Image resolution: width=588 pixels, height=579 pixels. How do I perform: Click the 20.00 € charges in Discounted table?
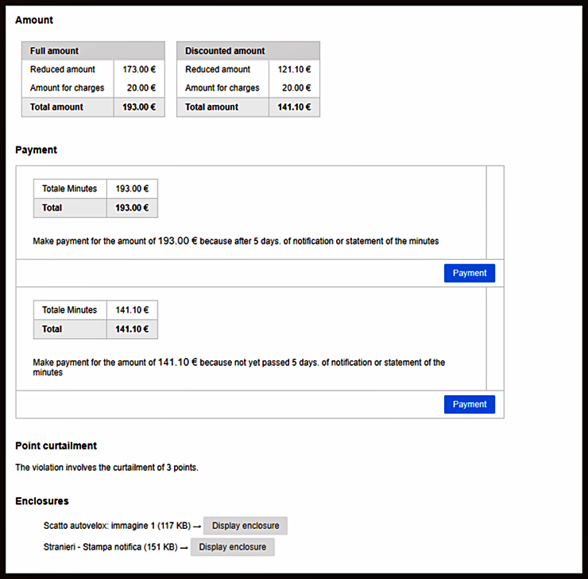pos(296,87)
